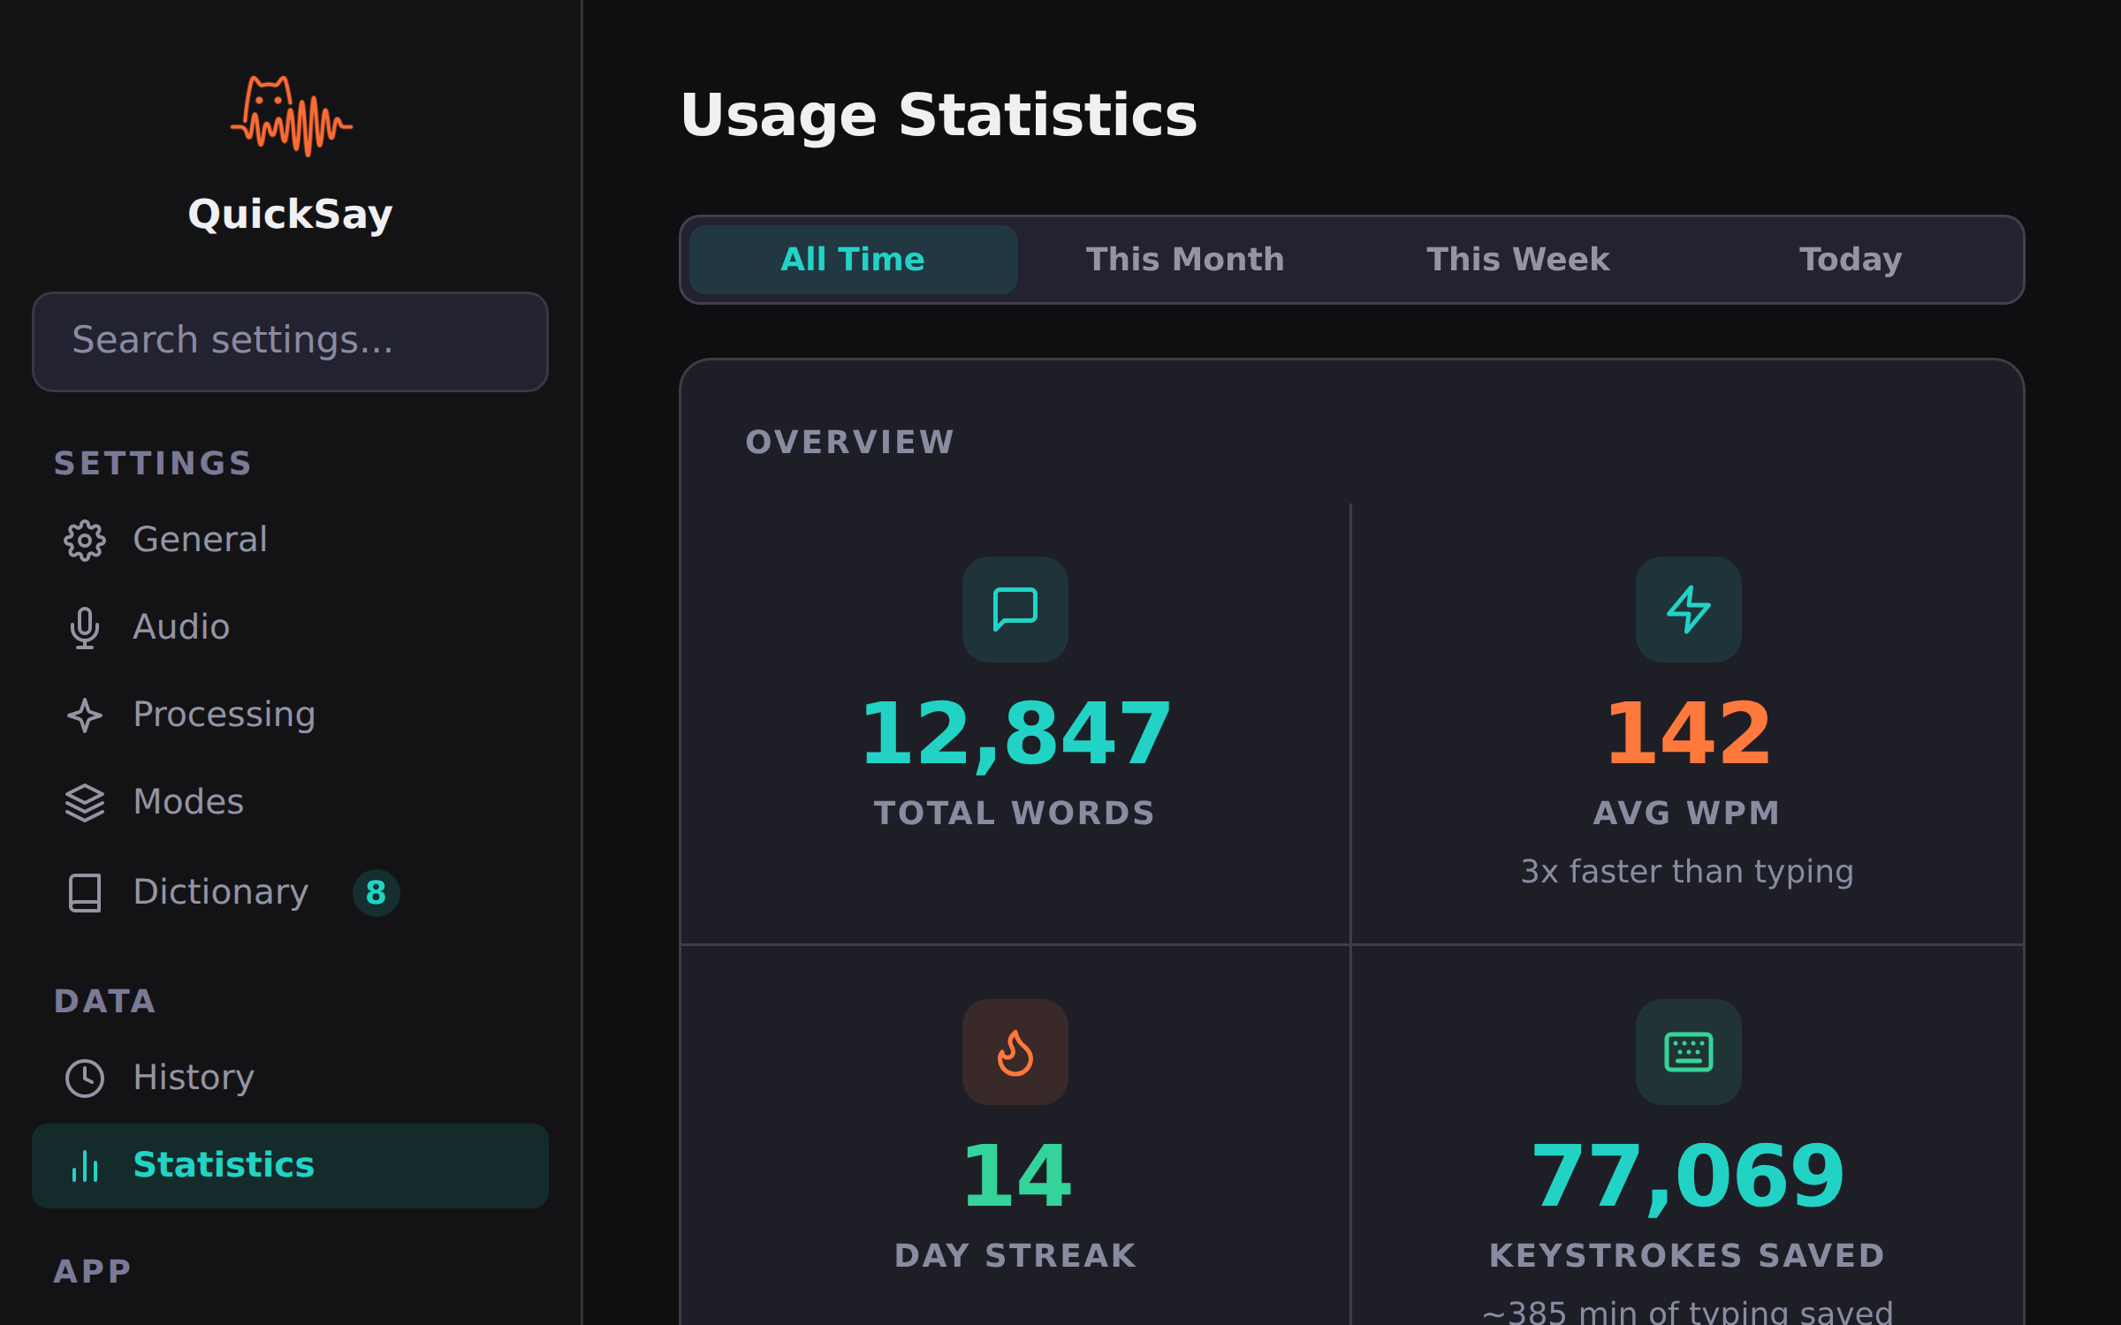Switch to the Today view
The width and height of the screenshot is (2121, 1325).
click(1850, 258)
